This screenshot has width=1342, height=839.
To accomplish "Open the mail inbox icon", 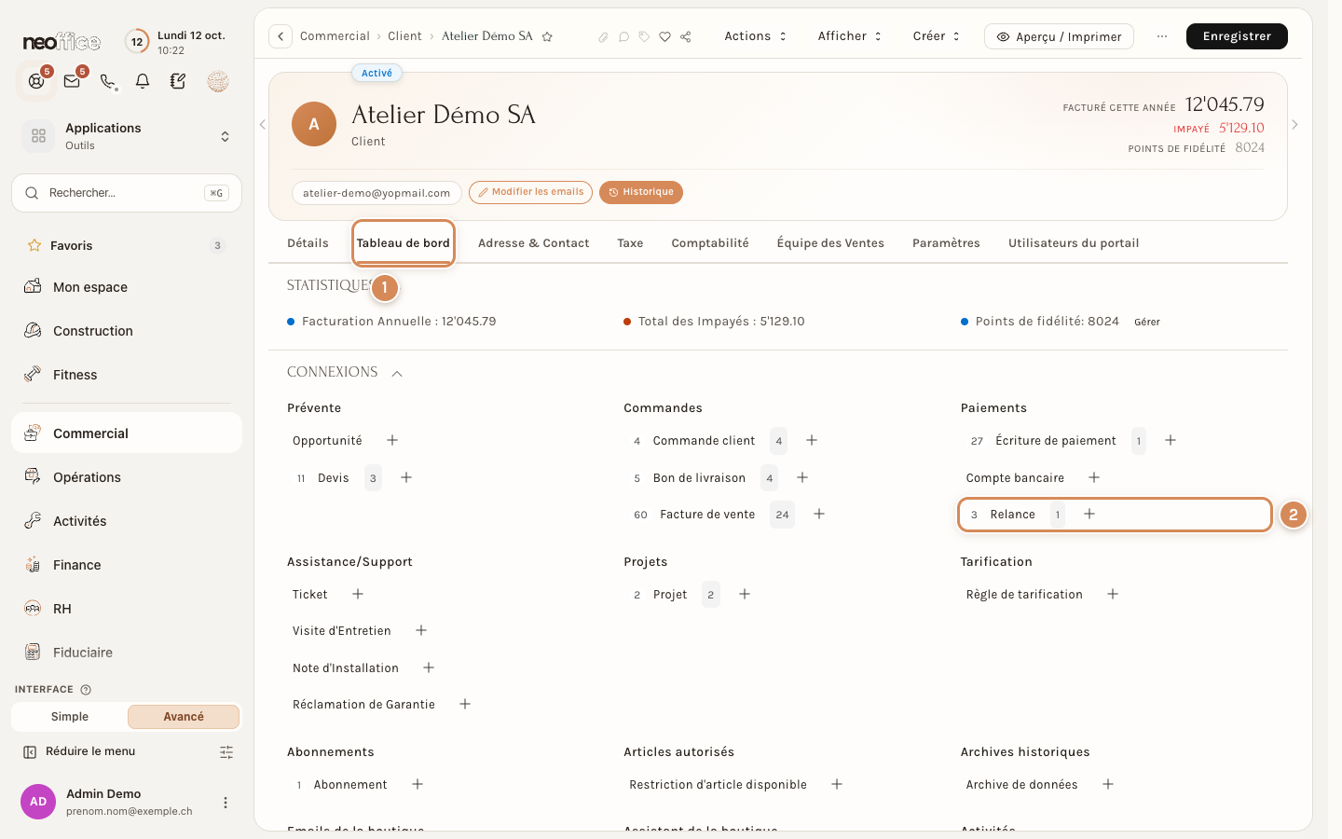I will click(x=72, y=81).
